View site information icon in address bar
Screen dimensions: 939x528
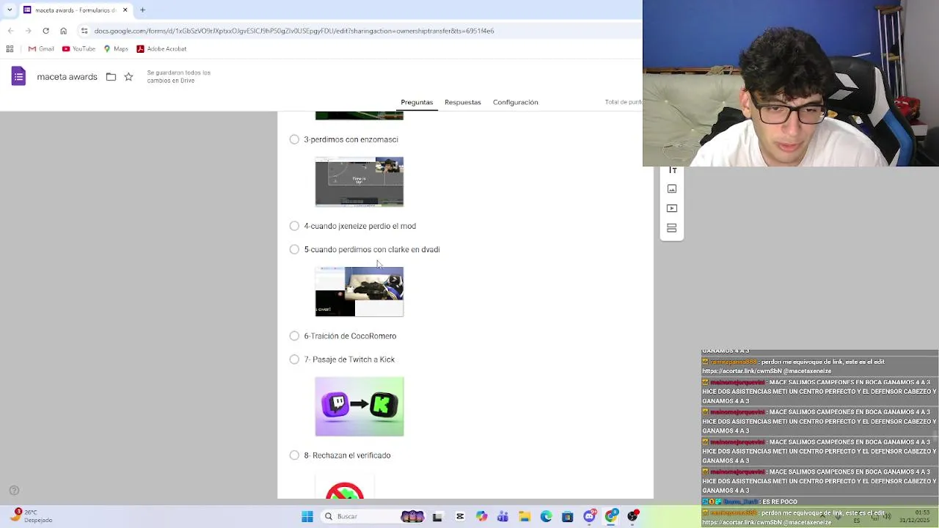coord(84,31)
